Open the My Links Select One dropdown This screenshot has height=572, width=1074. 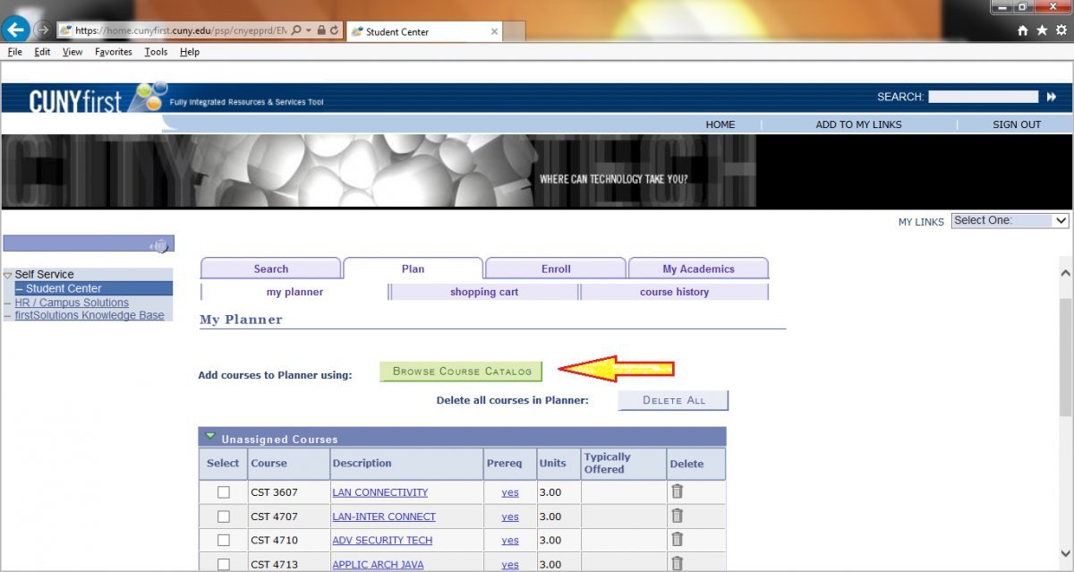pyautogui.click(x=1010, y=220)
